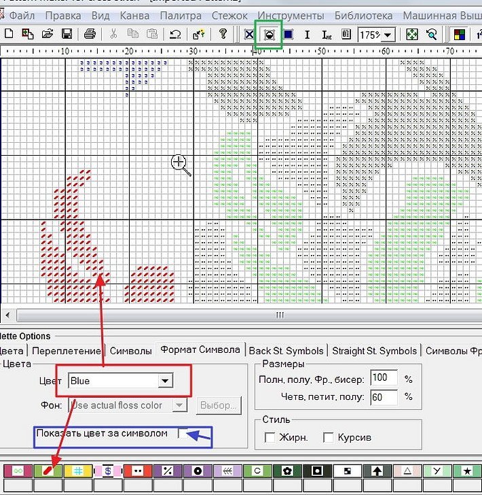Select the magnifier zoom tool icon
The height and width of the screenshot is (495, 482).
click(432, 35)
